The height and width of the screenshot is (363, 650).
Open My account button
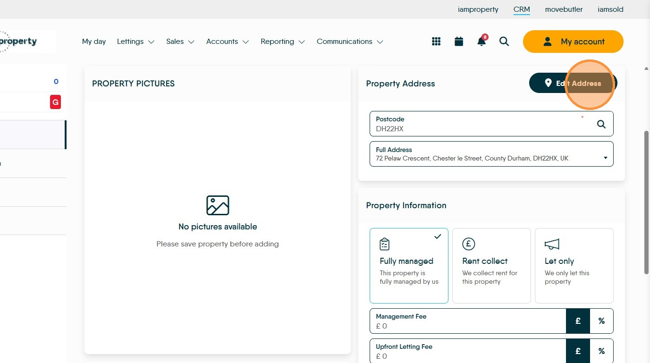[x=573, y=42]
